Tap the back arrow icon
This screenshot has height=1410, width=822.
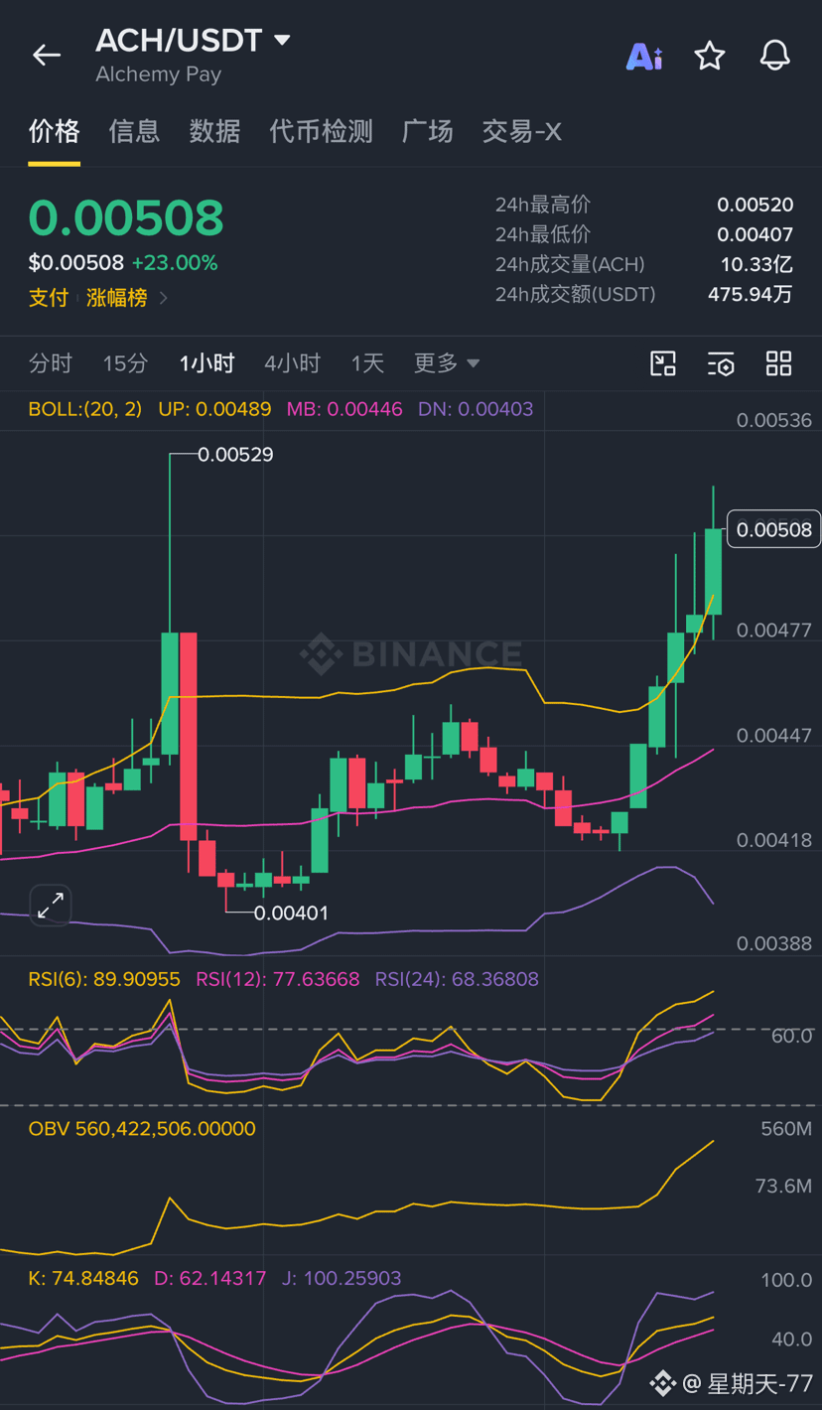tap(47, 55)
